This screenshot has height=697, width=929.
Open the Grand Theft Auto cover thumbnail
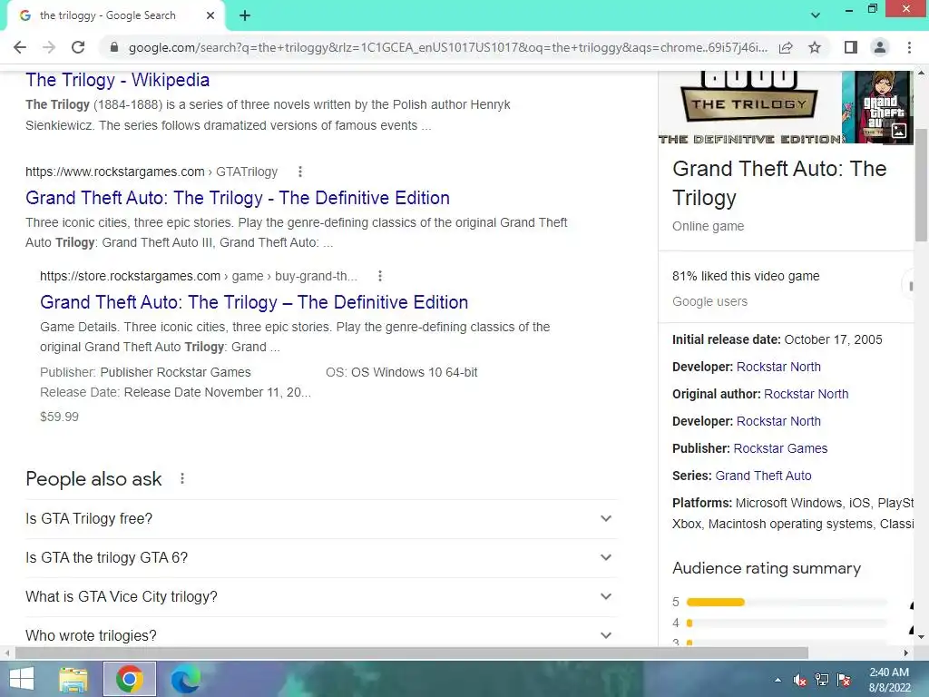coord(877,107)
